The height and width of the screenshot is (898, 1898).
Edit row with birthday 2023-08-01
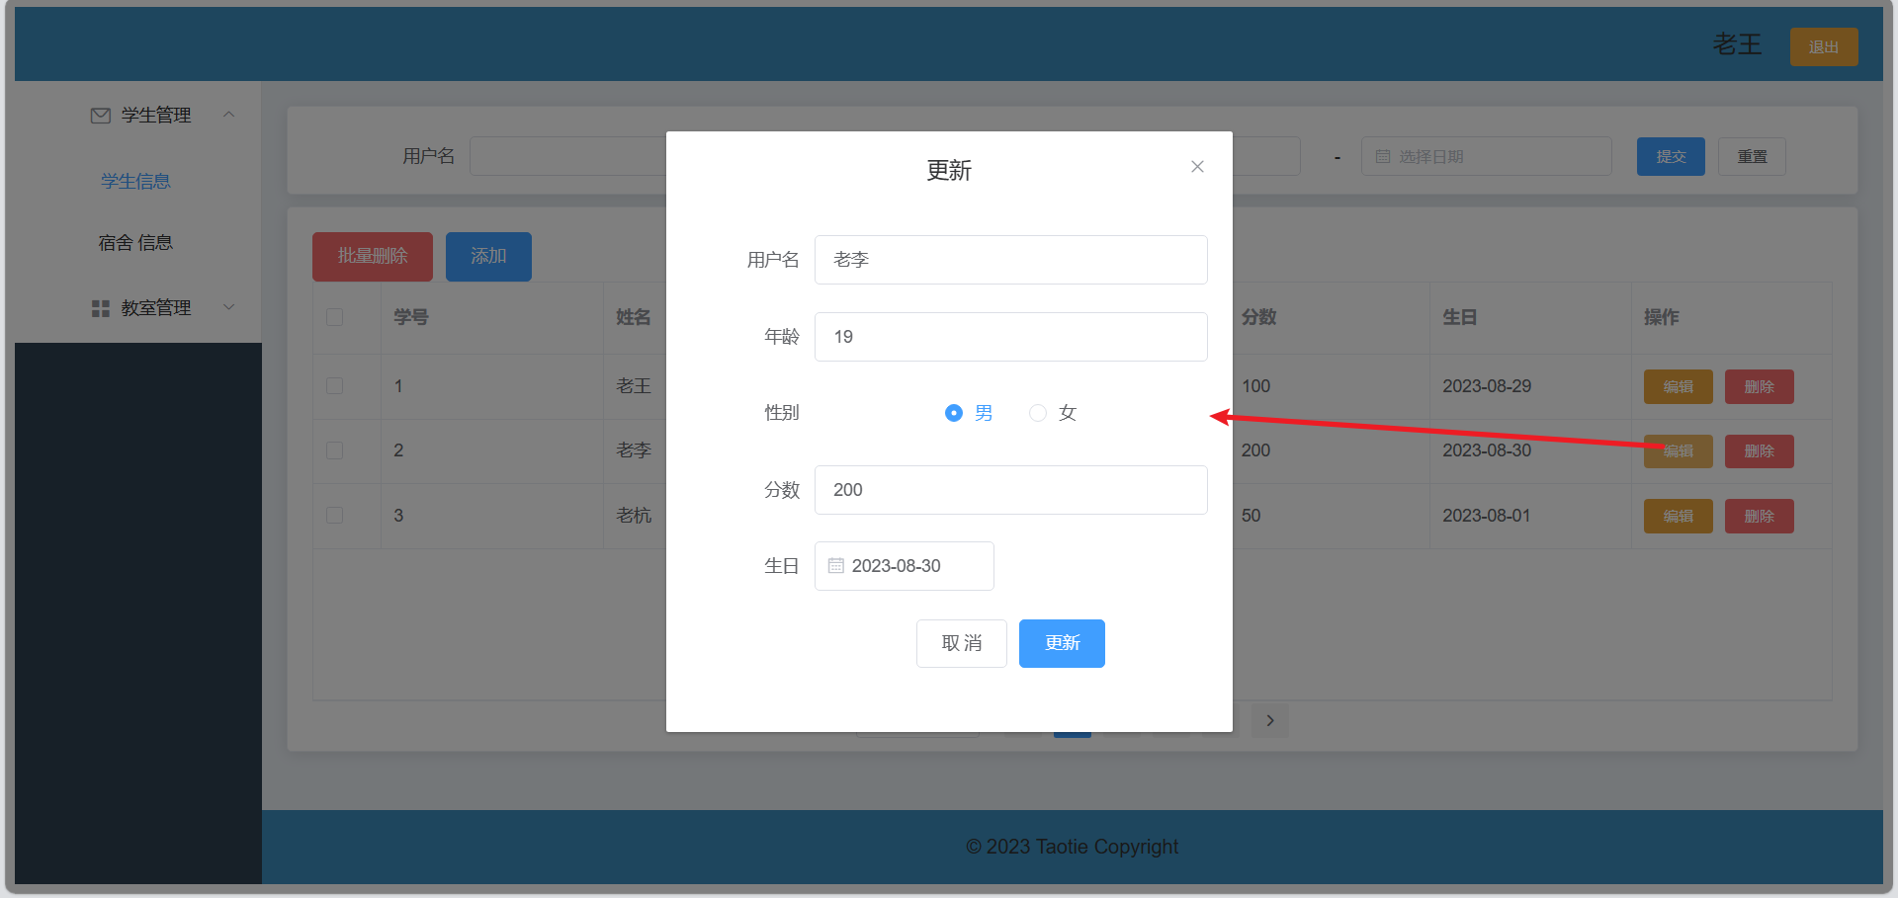point(1678,517)
